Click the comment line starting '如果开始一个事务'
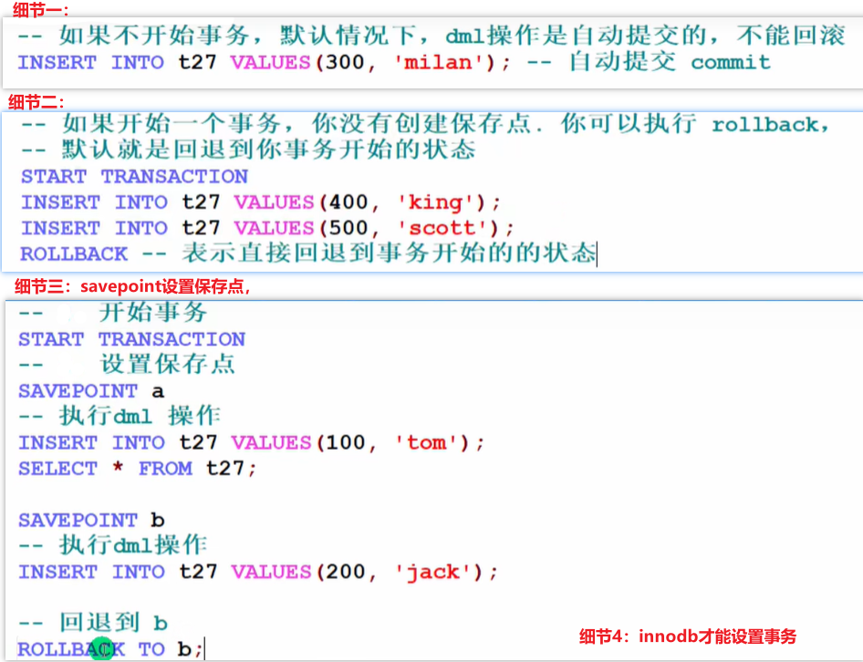Viewport: 863px width, 662px height. tap(424, 124)
